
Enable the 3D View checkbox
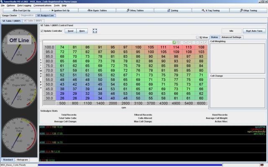point(198,37)
